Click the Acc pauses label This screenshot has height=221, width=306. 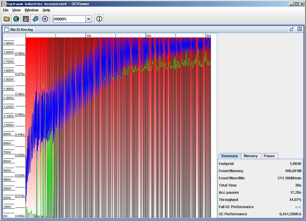(229, 193)
